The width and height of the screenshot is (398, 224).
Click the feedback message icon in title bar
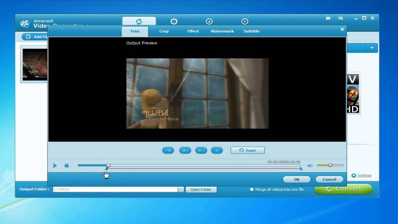point(328,18)
